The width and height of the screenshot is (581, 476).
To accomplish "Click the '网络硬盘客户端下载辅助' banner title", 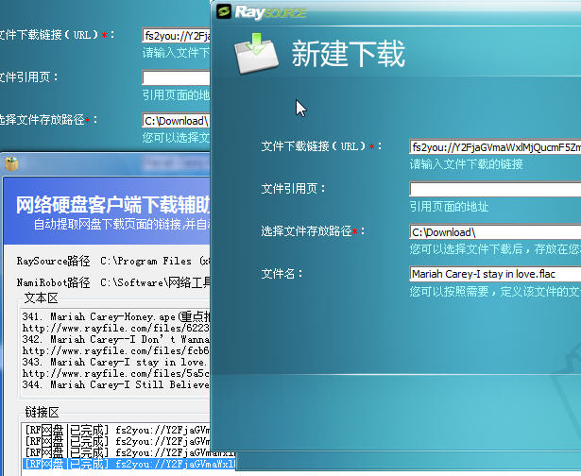I will (x=113, y=205).
